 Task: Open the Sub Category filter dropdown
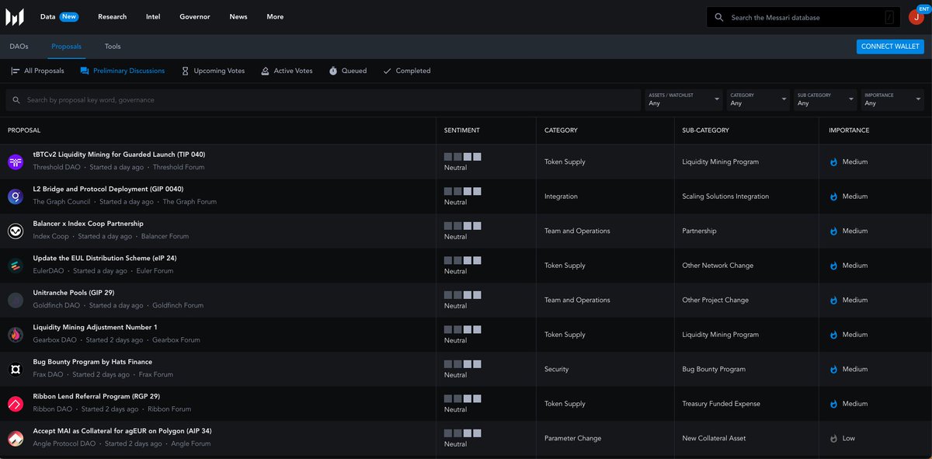tap(825, 99)
